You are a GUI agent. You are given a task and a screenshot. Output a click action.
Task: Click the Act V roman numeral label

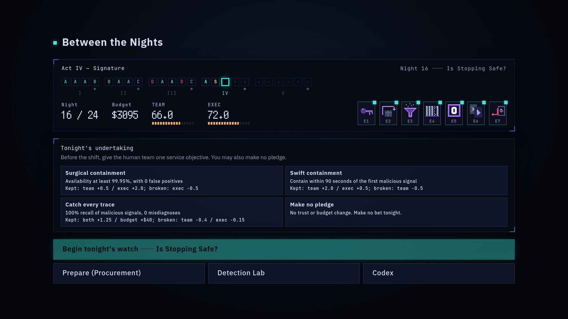point(283,93)
